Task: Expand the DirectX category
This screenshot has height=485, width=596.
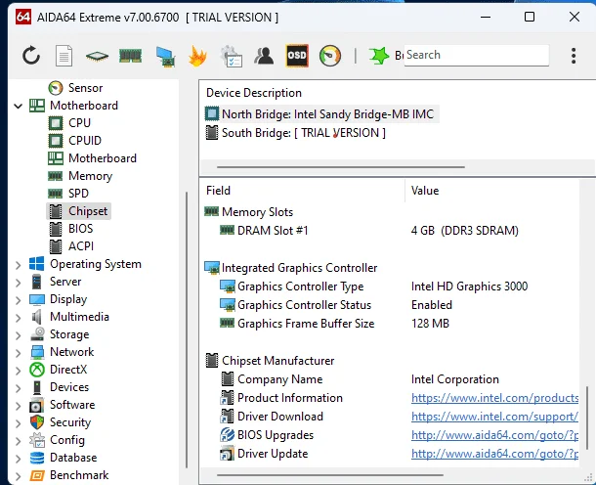Action: [18, 371]
